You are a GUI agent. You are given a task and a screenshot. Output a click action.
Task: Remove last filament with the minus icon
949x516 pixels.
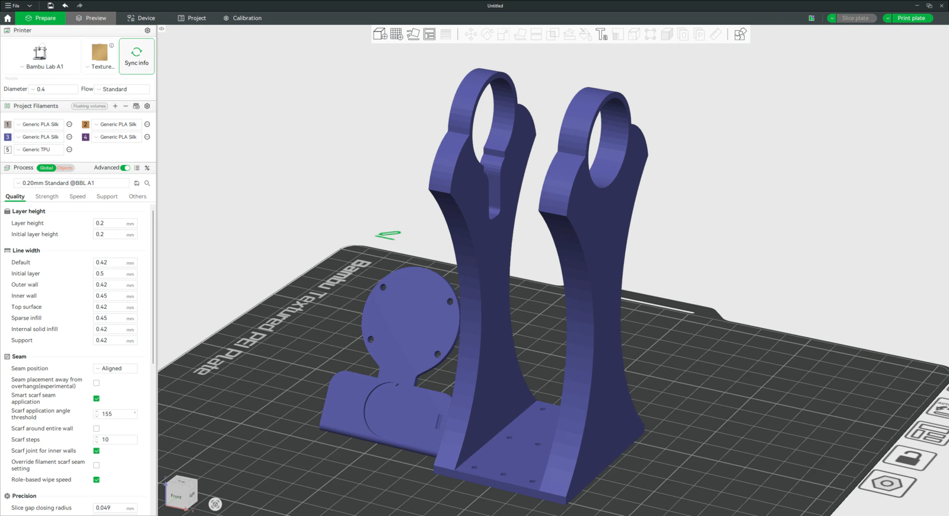click(x=126, y=106)
